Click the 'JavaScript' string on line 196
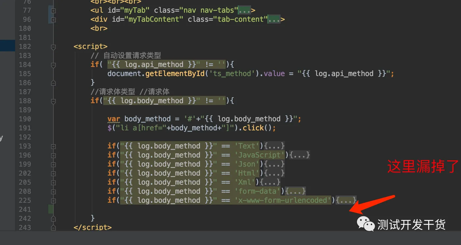 click(259, 155)
